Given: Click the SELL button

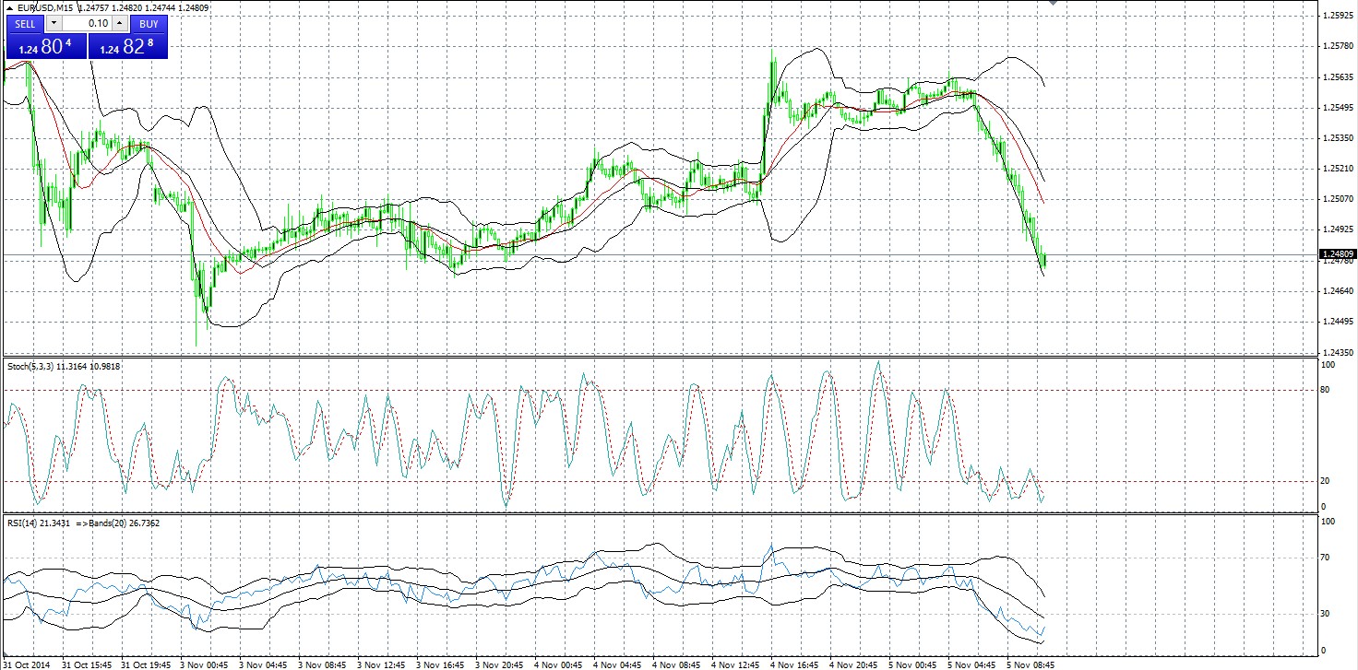Looking at the screenshot, I should (x=26, y=23).
